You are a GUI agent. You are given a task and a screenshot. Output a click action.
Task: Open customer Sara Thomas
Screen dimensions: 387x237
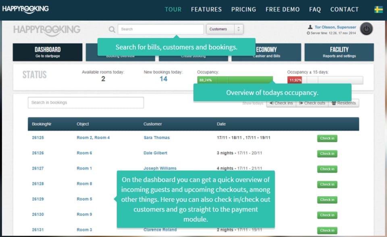(x=157, y=138)
